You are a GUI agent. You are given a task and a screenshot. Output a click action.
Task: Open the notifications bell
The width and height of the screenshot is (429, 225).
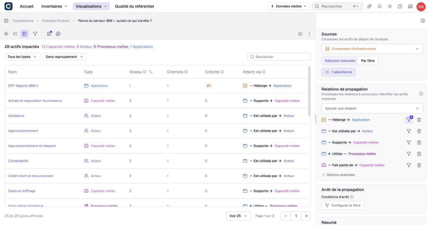click(380, 6)
